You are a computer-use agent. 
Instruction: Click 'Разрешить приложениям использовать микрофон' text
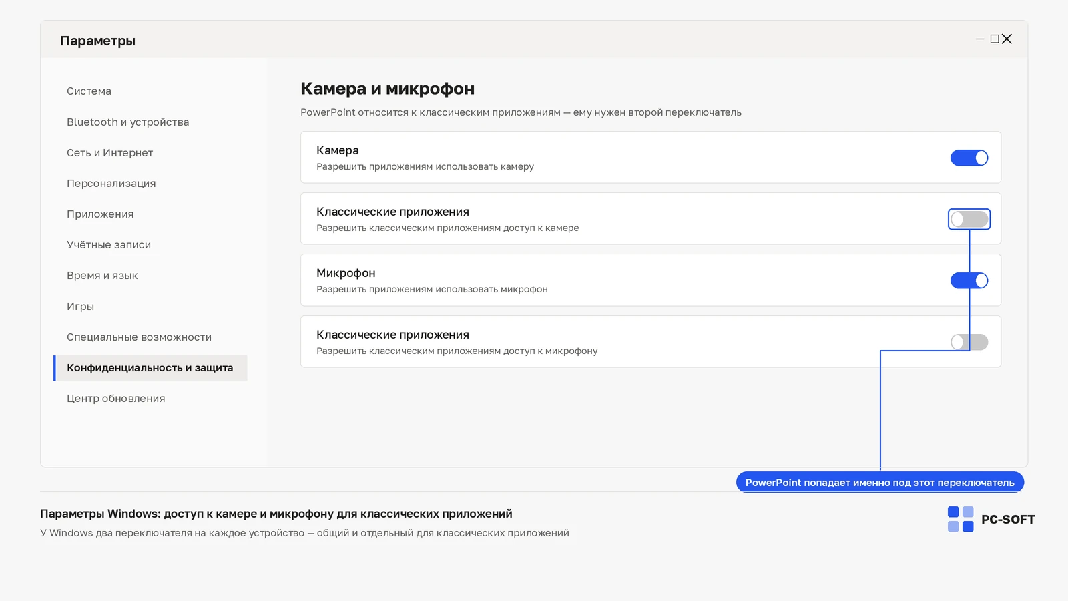point(432,289)
